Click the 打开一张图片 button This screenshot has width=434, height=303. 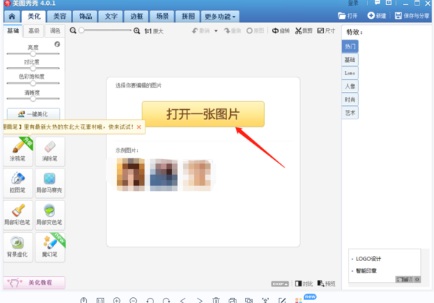pyautogui.click(x=203, y=114)
